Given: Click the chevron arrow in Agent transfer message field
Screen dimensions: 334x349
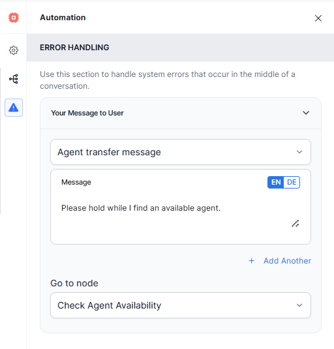Looking at the screenshot, I should 299,152.
